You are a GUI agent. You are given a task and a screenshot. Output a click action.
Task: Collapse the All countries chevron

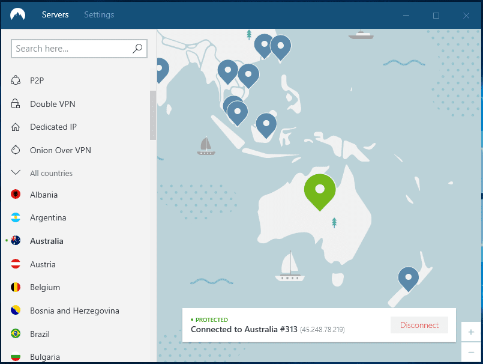click(16, 172)
